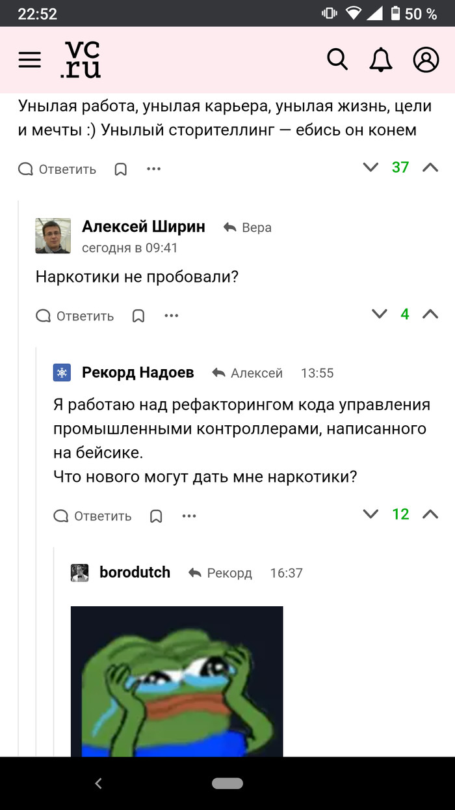Open the hamburger navigation menu
This screenshot has width=455, height=810.
coord(29,59)
